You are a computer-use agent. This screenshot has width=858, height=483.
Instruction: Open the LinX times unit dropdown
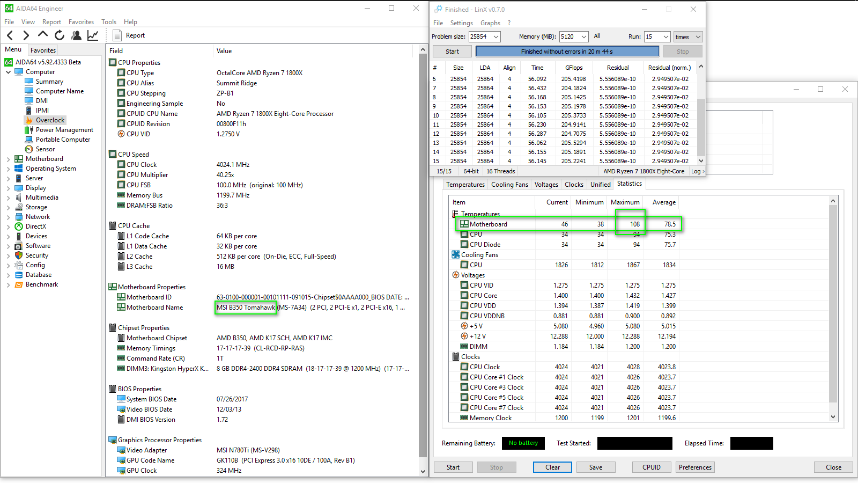pyautogui.click(x=688, y=36)
